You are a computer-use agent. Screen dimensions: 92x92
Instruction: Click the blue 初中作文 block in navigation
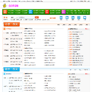point(31,12)
